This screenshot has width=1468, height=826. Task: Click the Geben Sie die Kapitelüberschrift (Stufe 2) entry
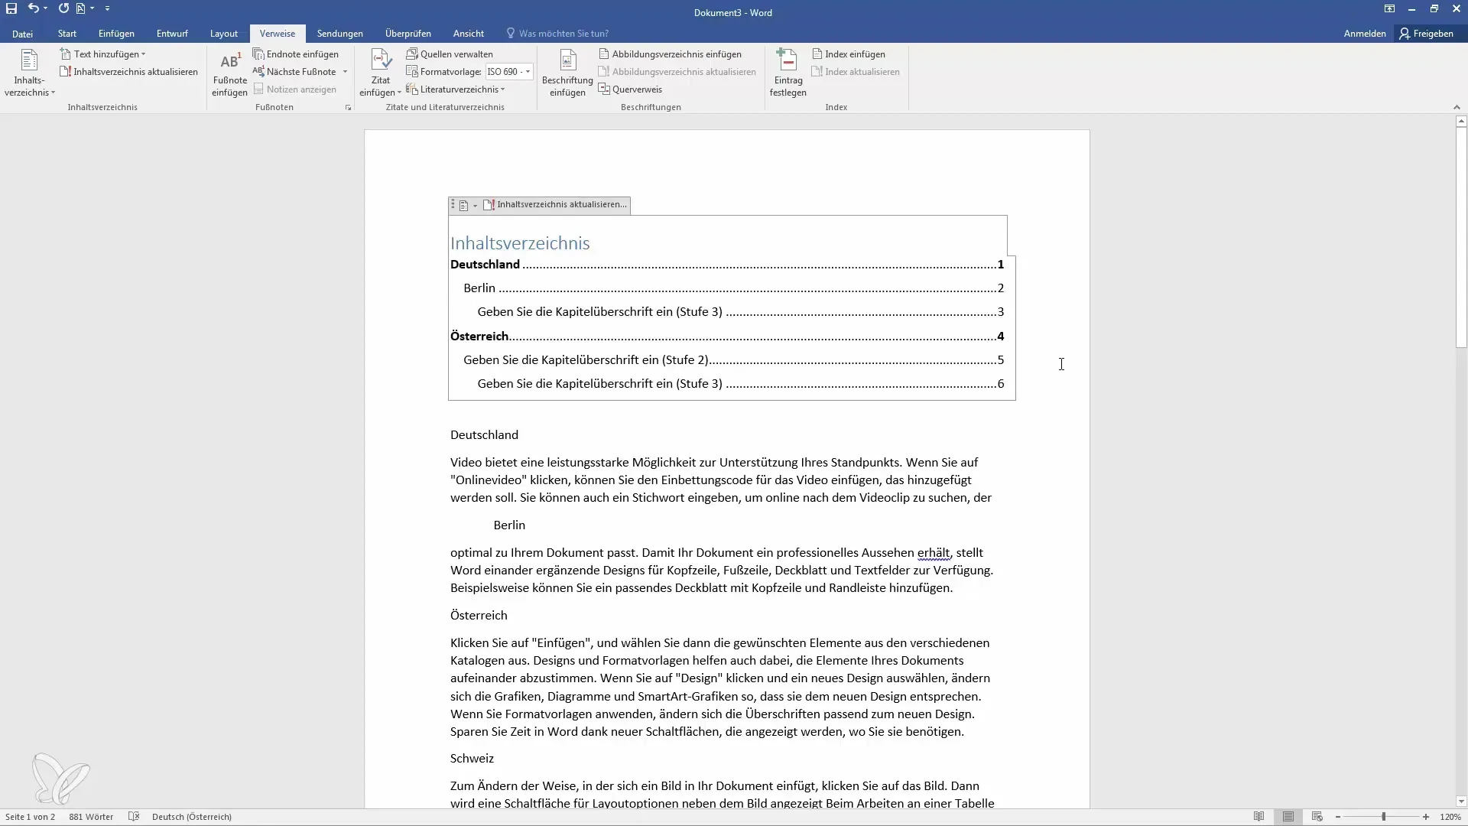click(x=734, y=360)
